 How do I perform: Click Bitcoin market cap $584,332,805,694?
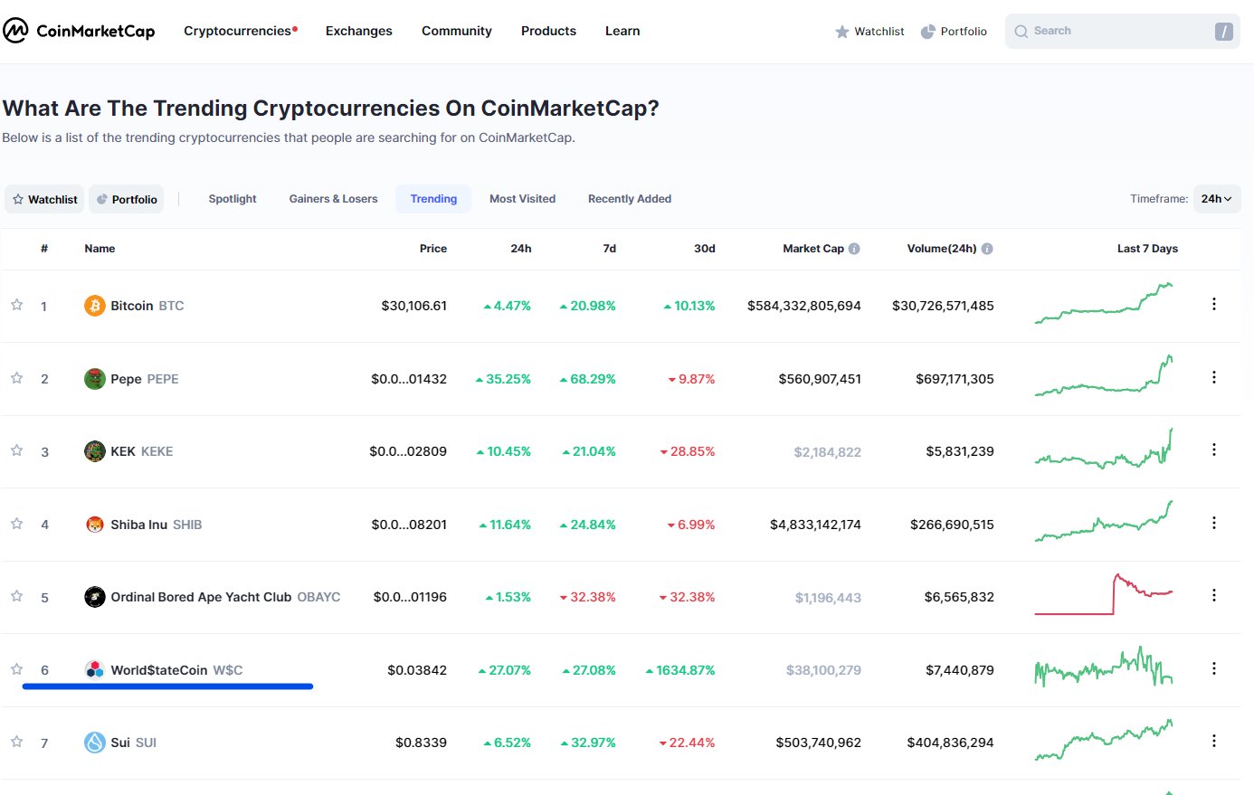[804, 306]
